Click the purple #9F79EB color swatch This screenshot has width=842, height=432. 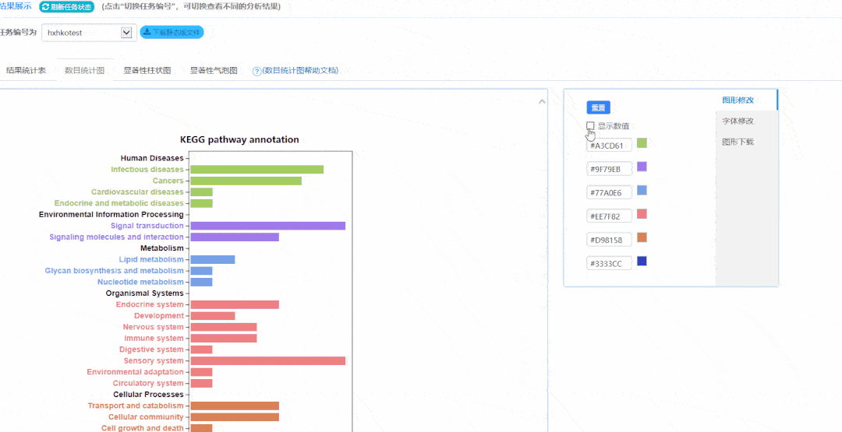642,167
